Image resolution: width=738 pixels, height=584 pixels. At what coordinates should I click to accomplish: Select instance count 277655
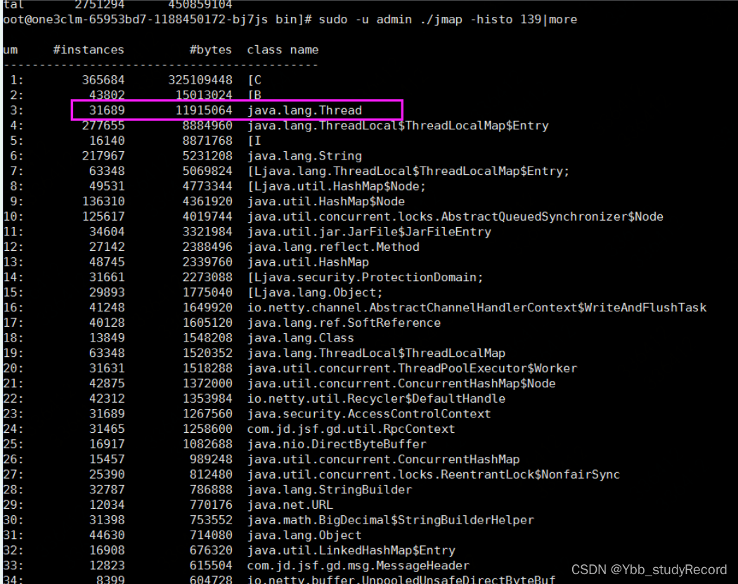[103, 126]
